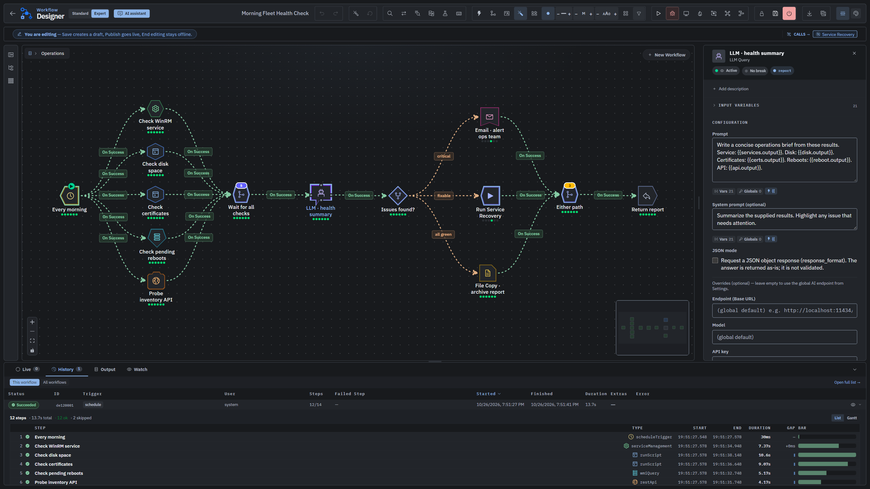Image resolution: width=870 pixels, height=489 pixels.
Task: Sort by the Started column header
Action: [x=488, y=394]
